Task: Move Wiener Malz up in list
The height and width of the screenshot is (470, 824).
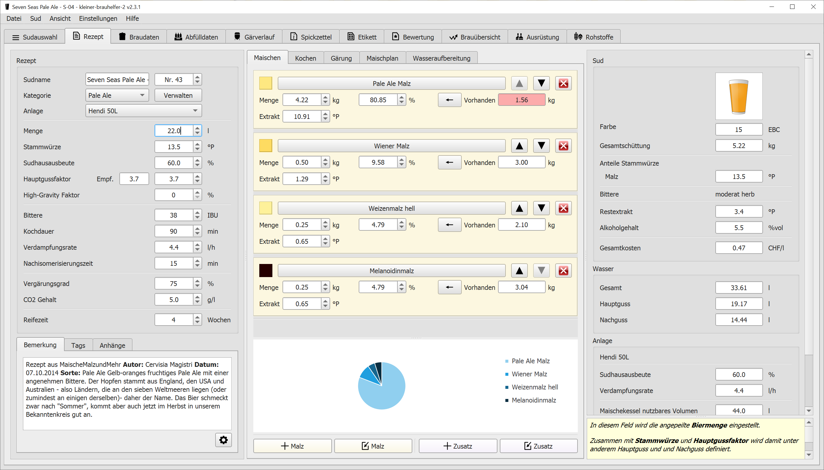Action: click(x=519, y=146)
